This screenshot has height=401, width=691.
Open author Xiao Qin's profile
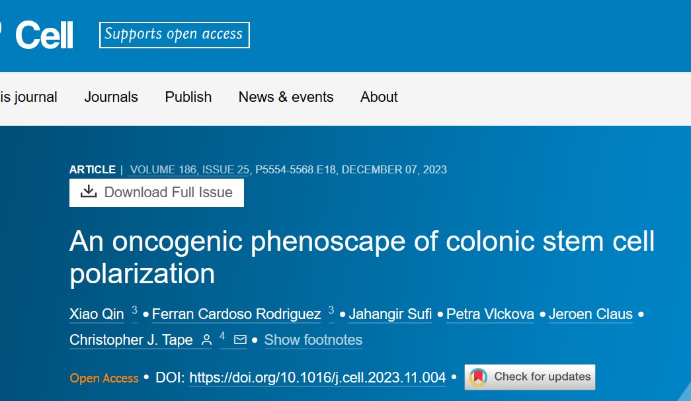click(x=97, y=314)
